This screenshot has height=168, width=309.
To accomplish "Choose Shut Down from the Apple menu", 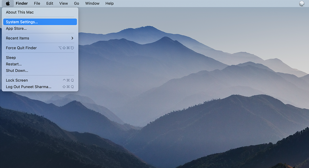I will tap(17, 71).
